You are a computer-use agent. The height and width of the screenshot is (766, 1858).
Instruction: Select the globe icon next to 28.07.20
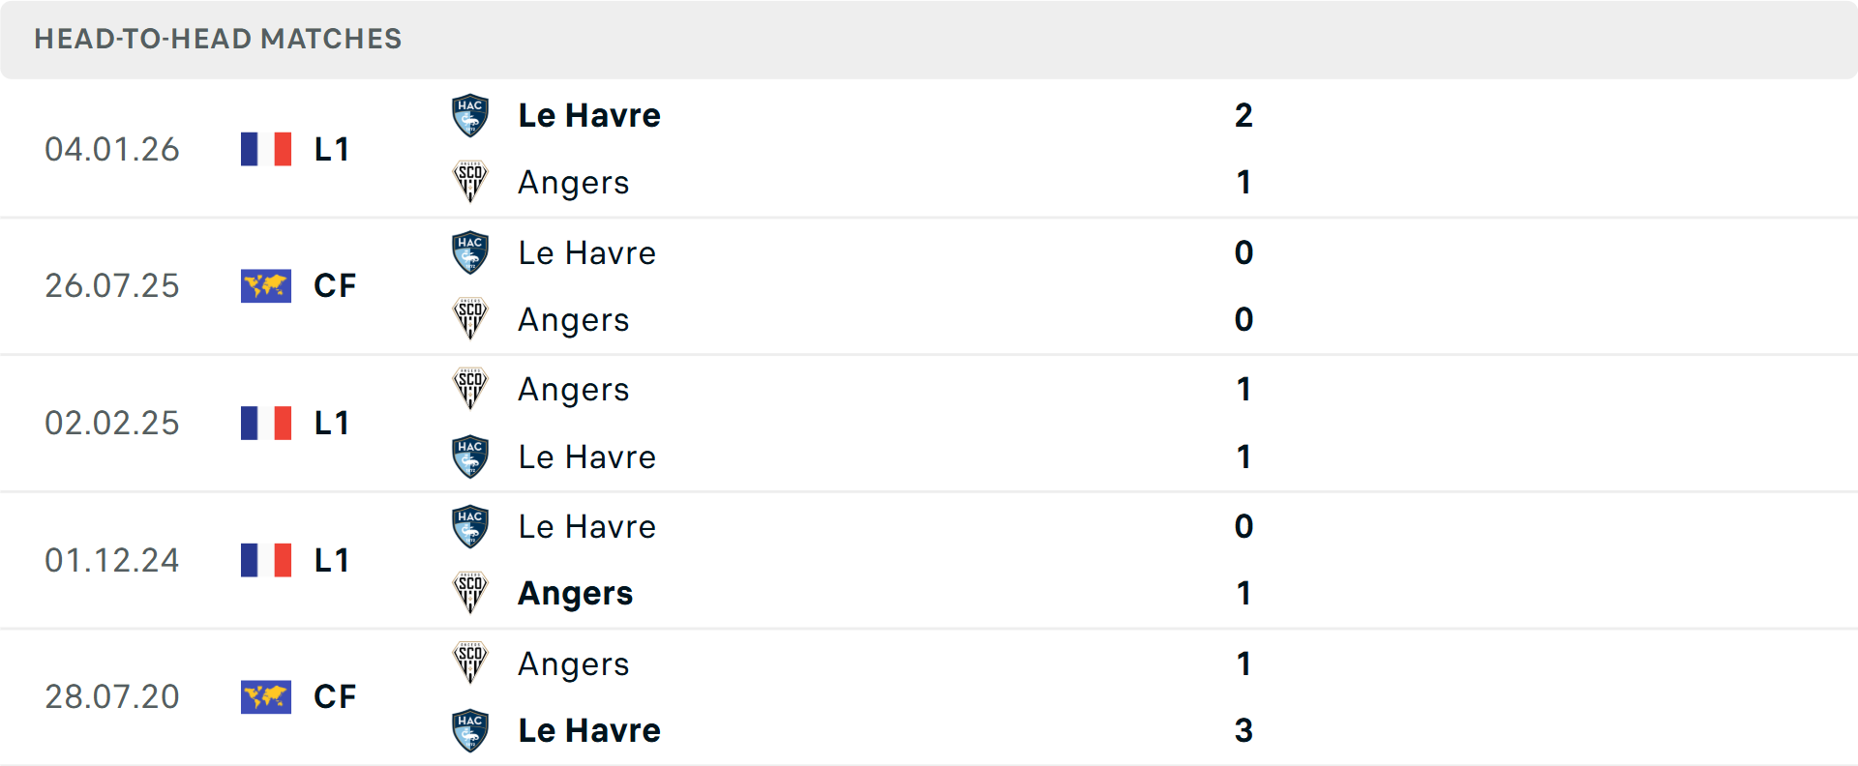265,696
